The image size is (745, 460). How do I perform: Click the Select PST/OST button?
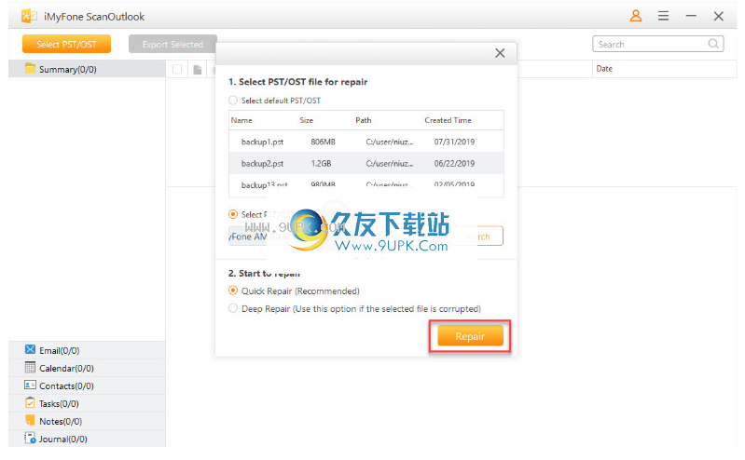point(66,44)
